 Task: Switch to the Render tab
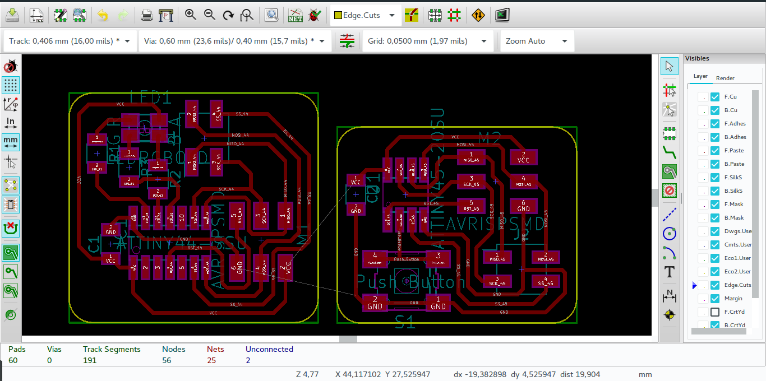(x=725, y=78)
